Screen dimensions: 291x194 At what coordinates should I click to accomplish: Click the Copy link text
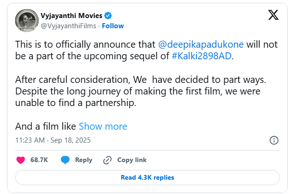coord(132,160)
